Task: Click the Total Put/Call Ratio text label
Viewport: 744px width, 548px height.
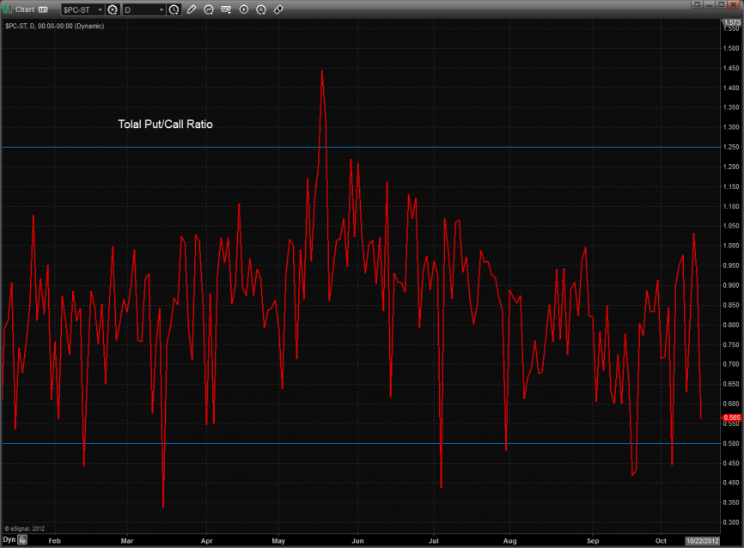Action: 165,125
